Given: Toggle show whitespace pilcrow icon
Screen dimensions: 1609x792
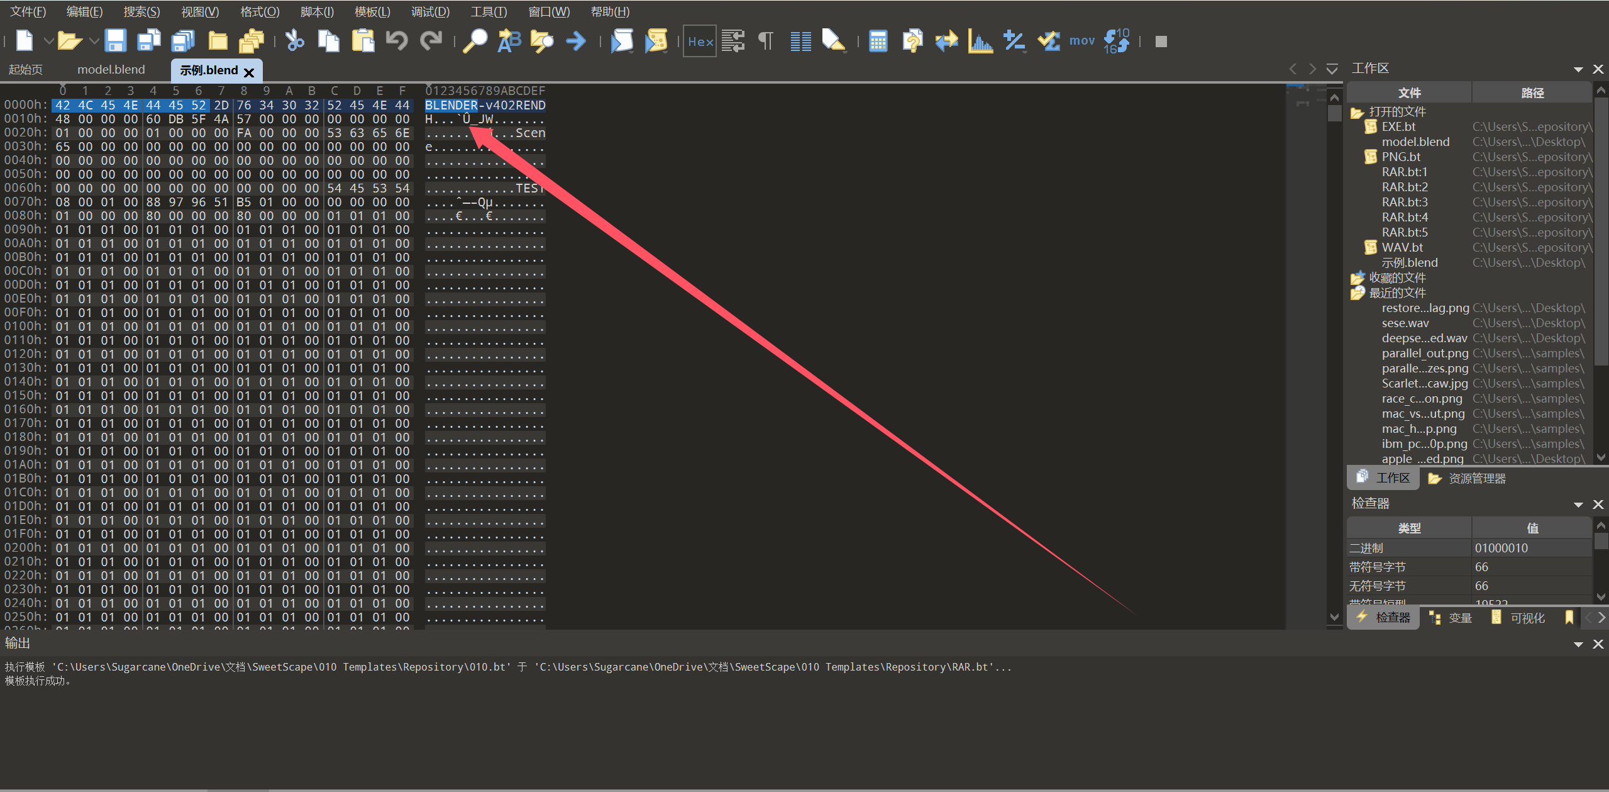Looking at the screenshot, I should point(765,41).
